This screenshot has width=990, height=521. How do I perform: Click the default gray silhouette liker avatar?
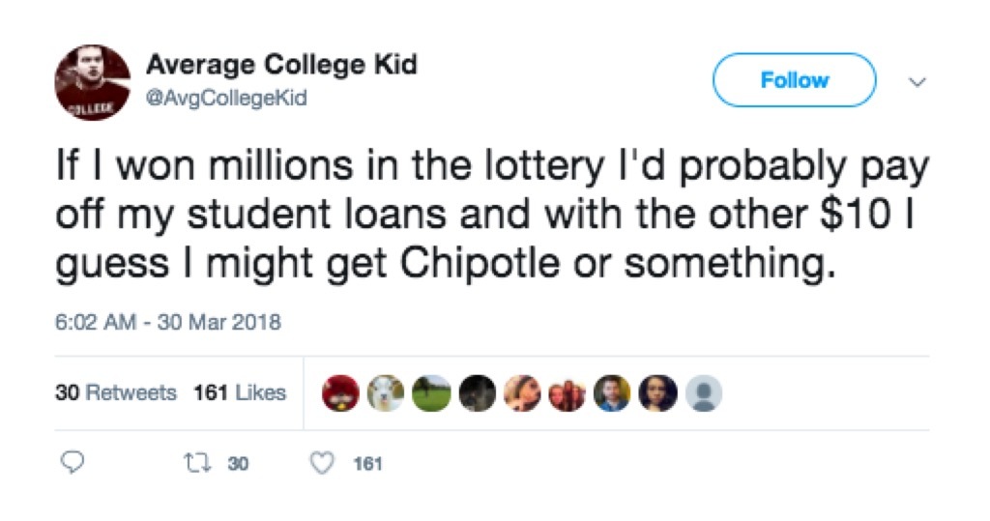[704, 393]
